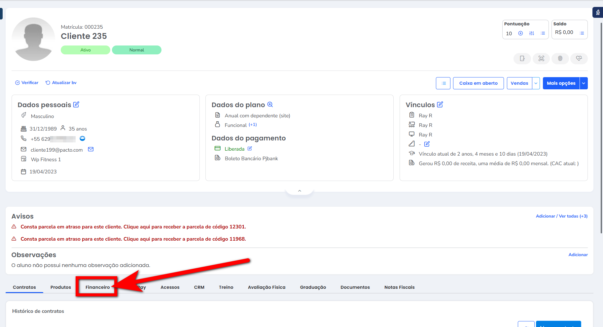Click the client profile avatar picture

[33, 39]
